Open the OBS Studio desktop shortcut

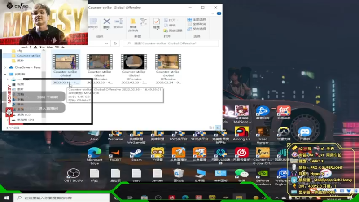pyautogui.click(x=73, y=175)
